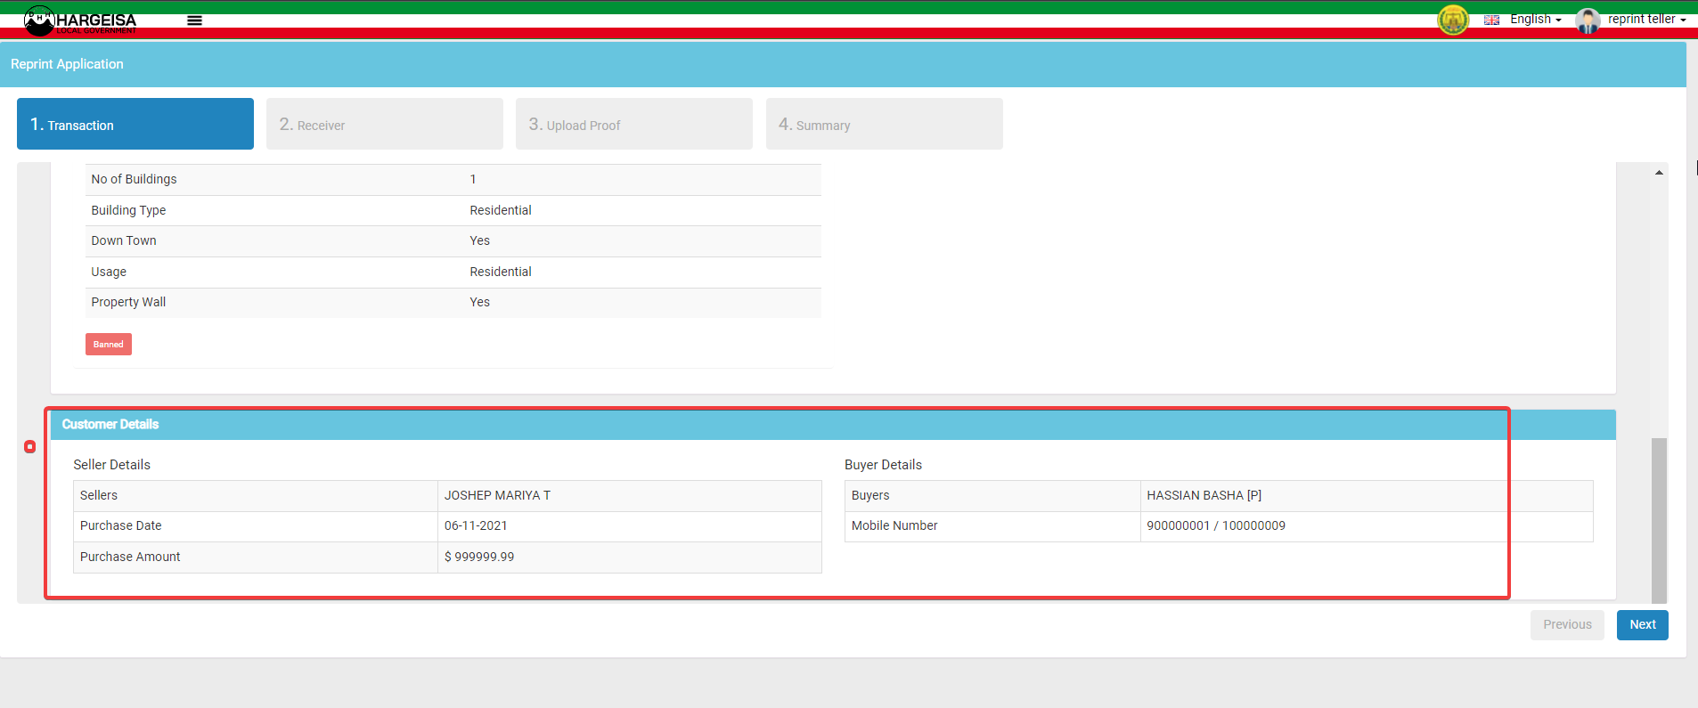
Task: Click the Purchase Amount label
Action: 130,557
